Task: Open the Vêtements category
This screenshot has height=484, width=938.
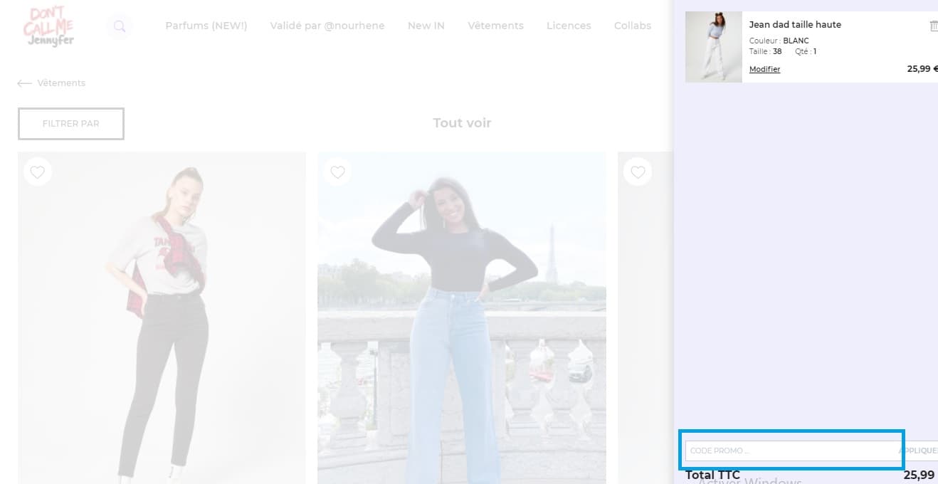Action: coord(495,26)
